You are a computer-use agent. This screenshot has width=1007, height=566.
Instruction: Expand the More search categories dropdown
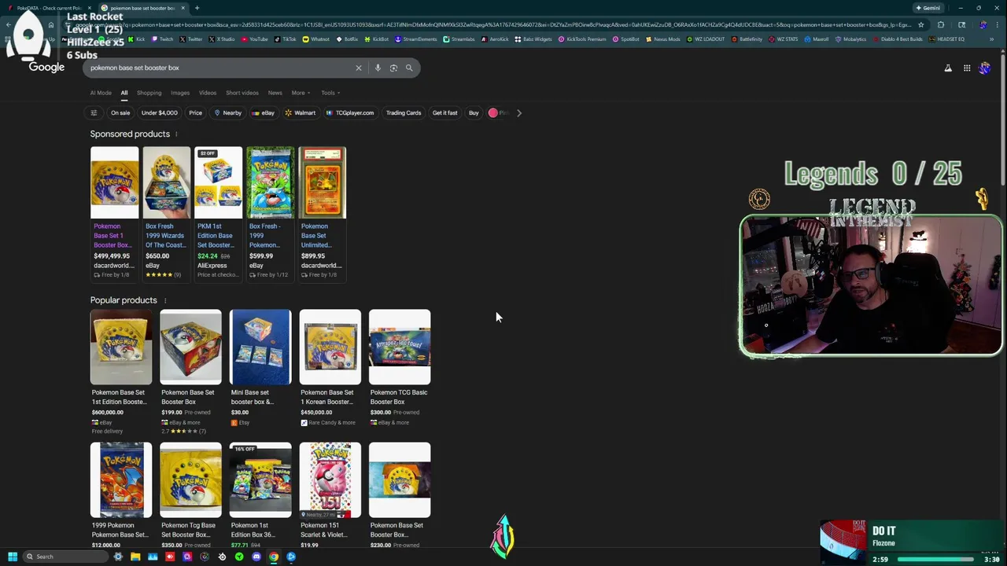pyautogui.click(x=301, y=93)
